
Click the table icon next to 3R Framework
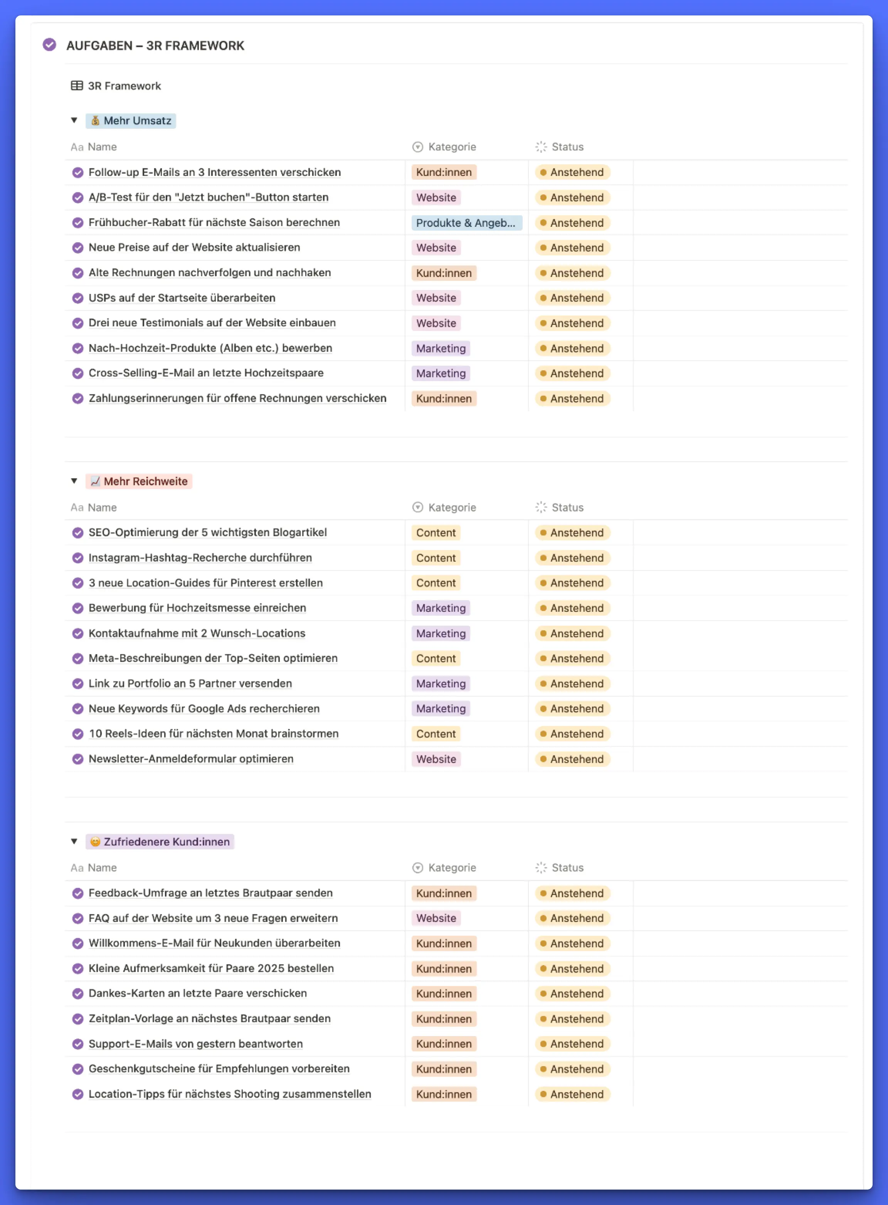point(77,86)
